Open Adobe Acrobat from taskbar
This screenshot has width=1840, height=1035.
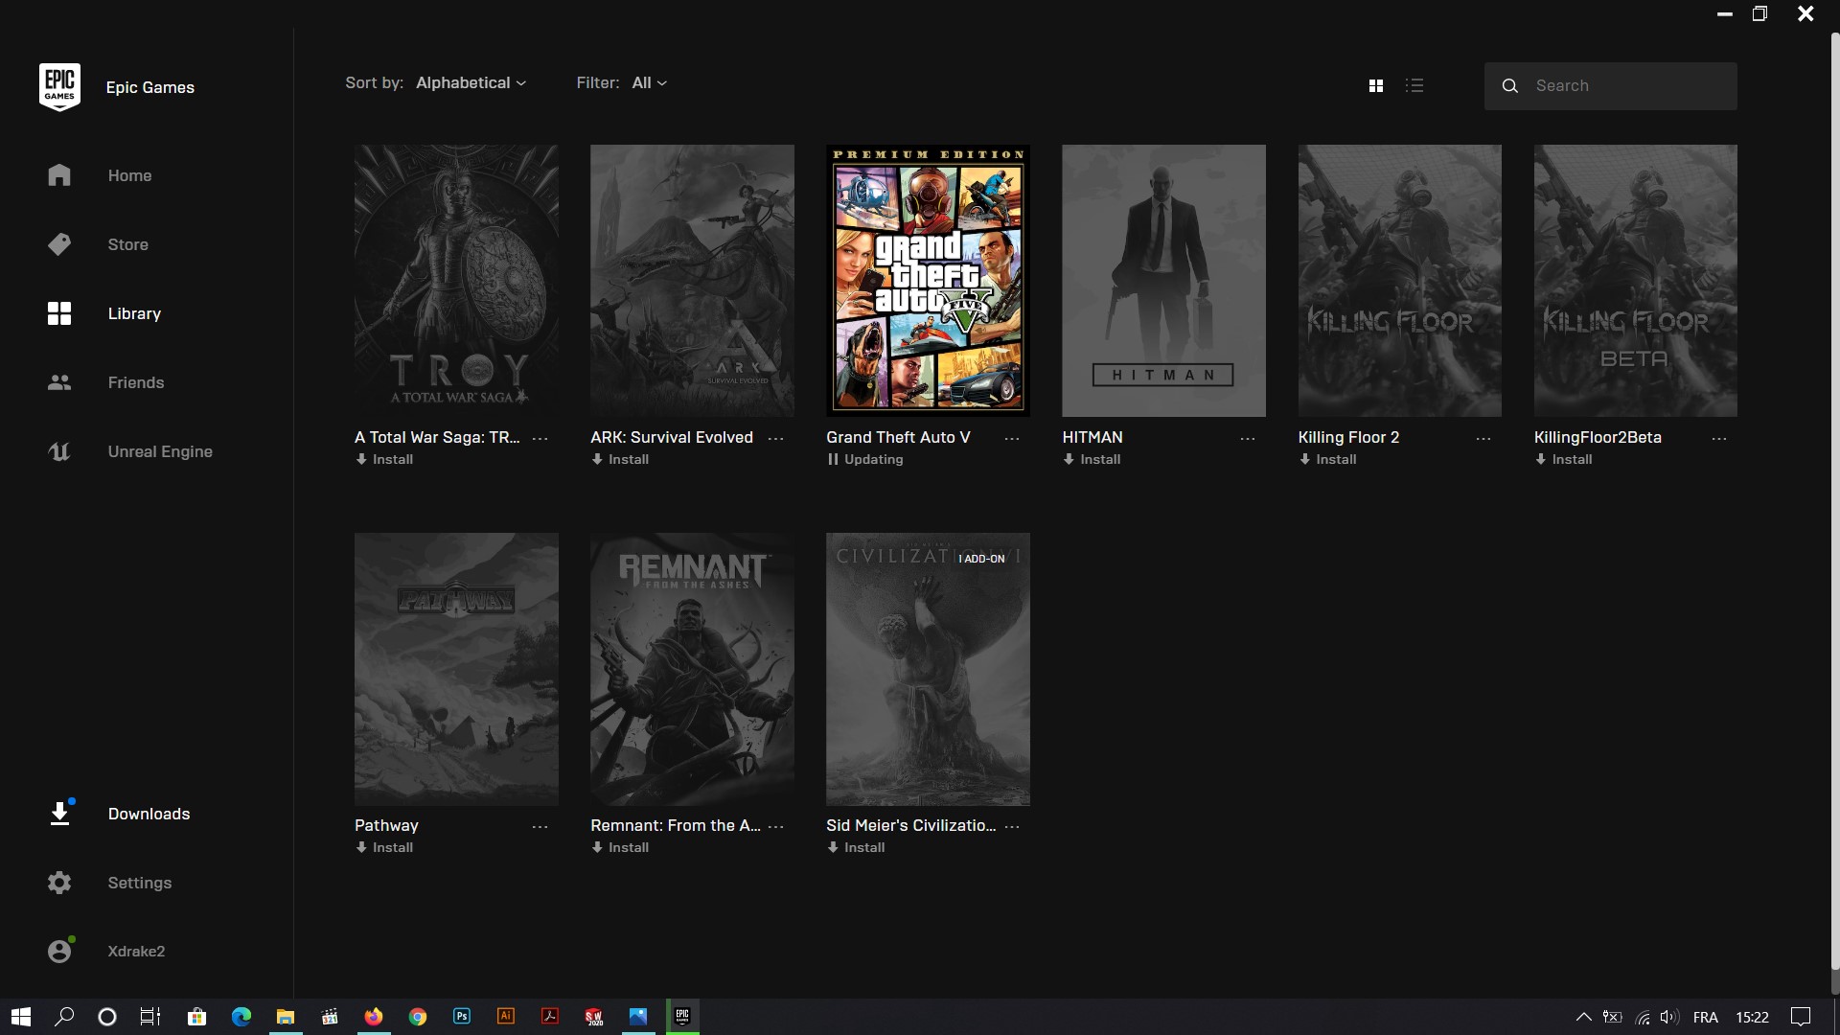point(549,1017)
